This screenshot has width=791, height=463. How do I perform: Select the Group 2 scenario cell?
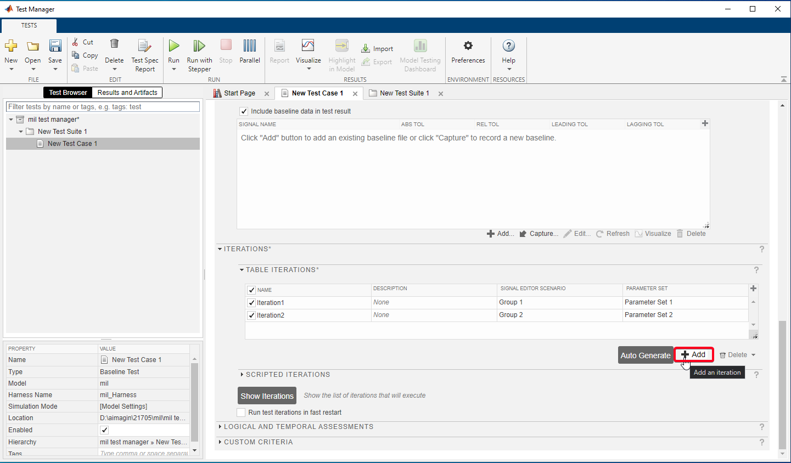point(559,315)
